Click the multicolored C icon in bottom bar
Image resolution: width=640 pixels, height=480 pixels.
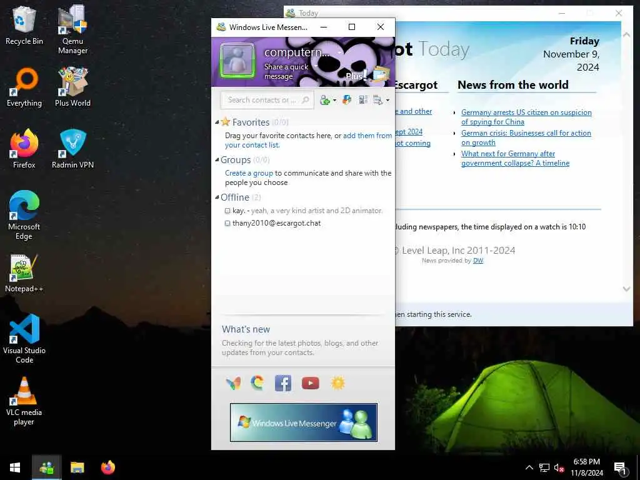pos(257,383)
